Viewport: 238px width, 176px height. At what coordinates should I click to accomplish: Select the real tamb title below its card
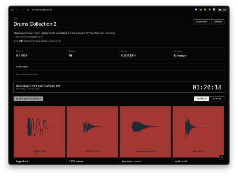pyautogui.click(x=181, y=161)
